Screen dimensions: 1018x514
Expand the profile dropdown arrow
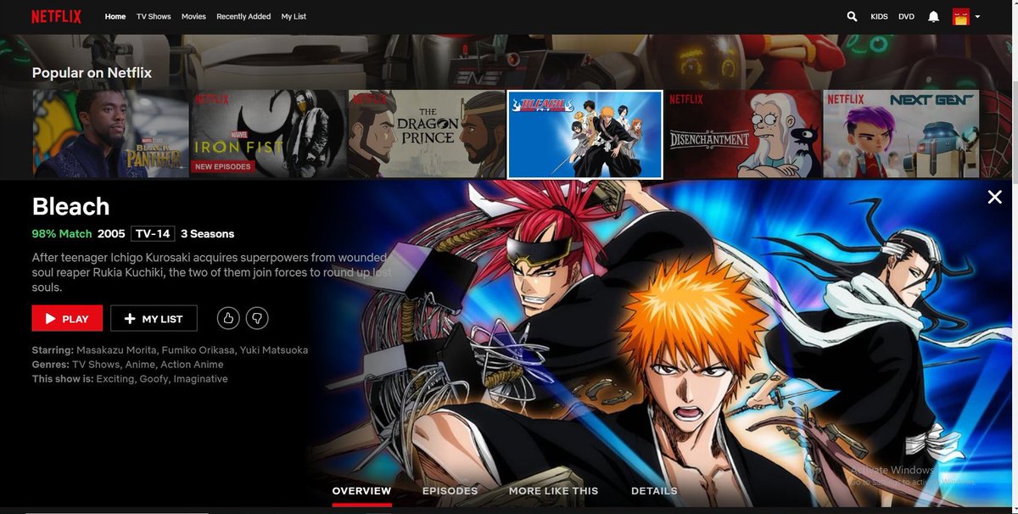(977, 16)
